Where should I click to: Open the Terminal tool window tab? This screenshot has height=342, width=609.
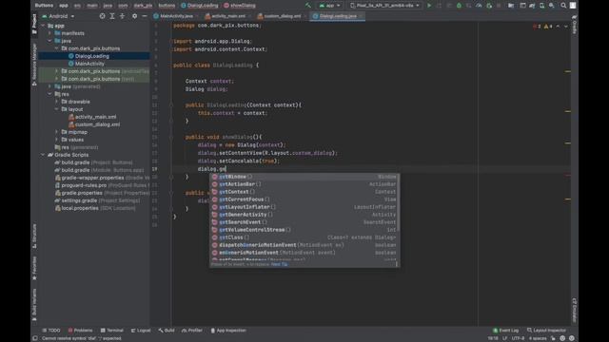click(x=112, y=331)
